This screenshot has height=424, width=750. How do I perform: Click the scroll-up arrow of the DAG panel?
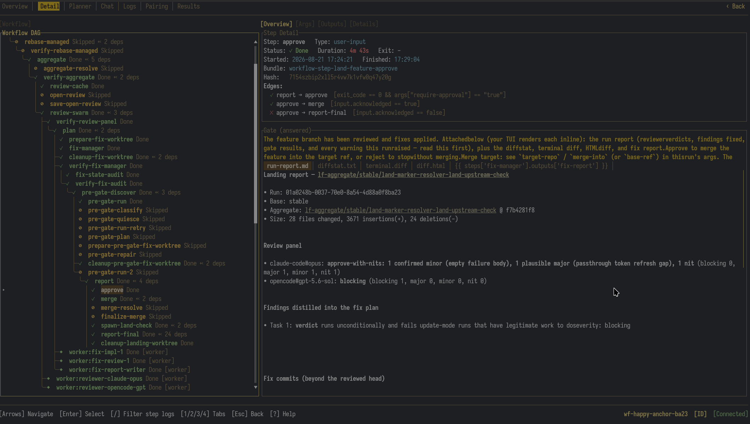coord(256,42)
